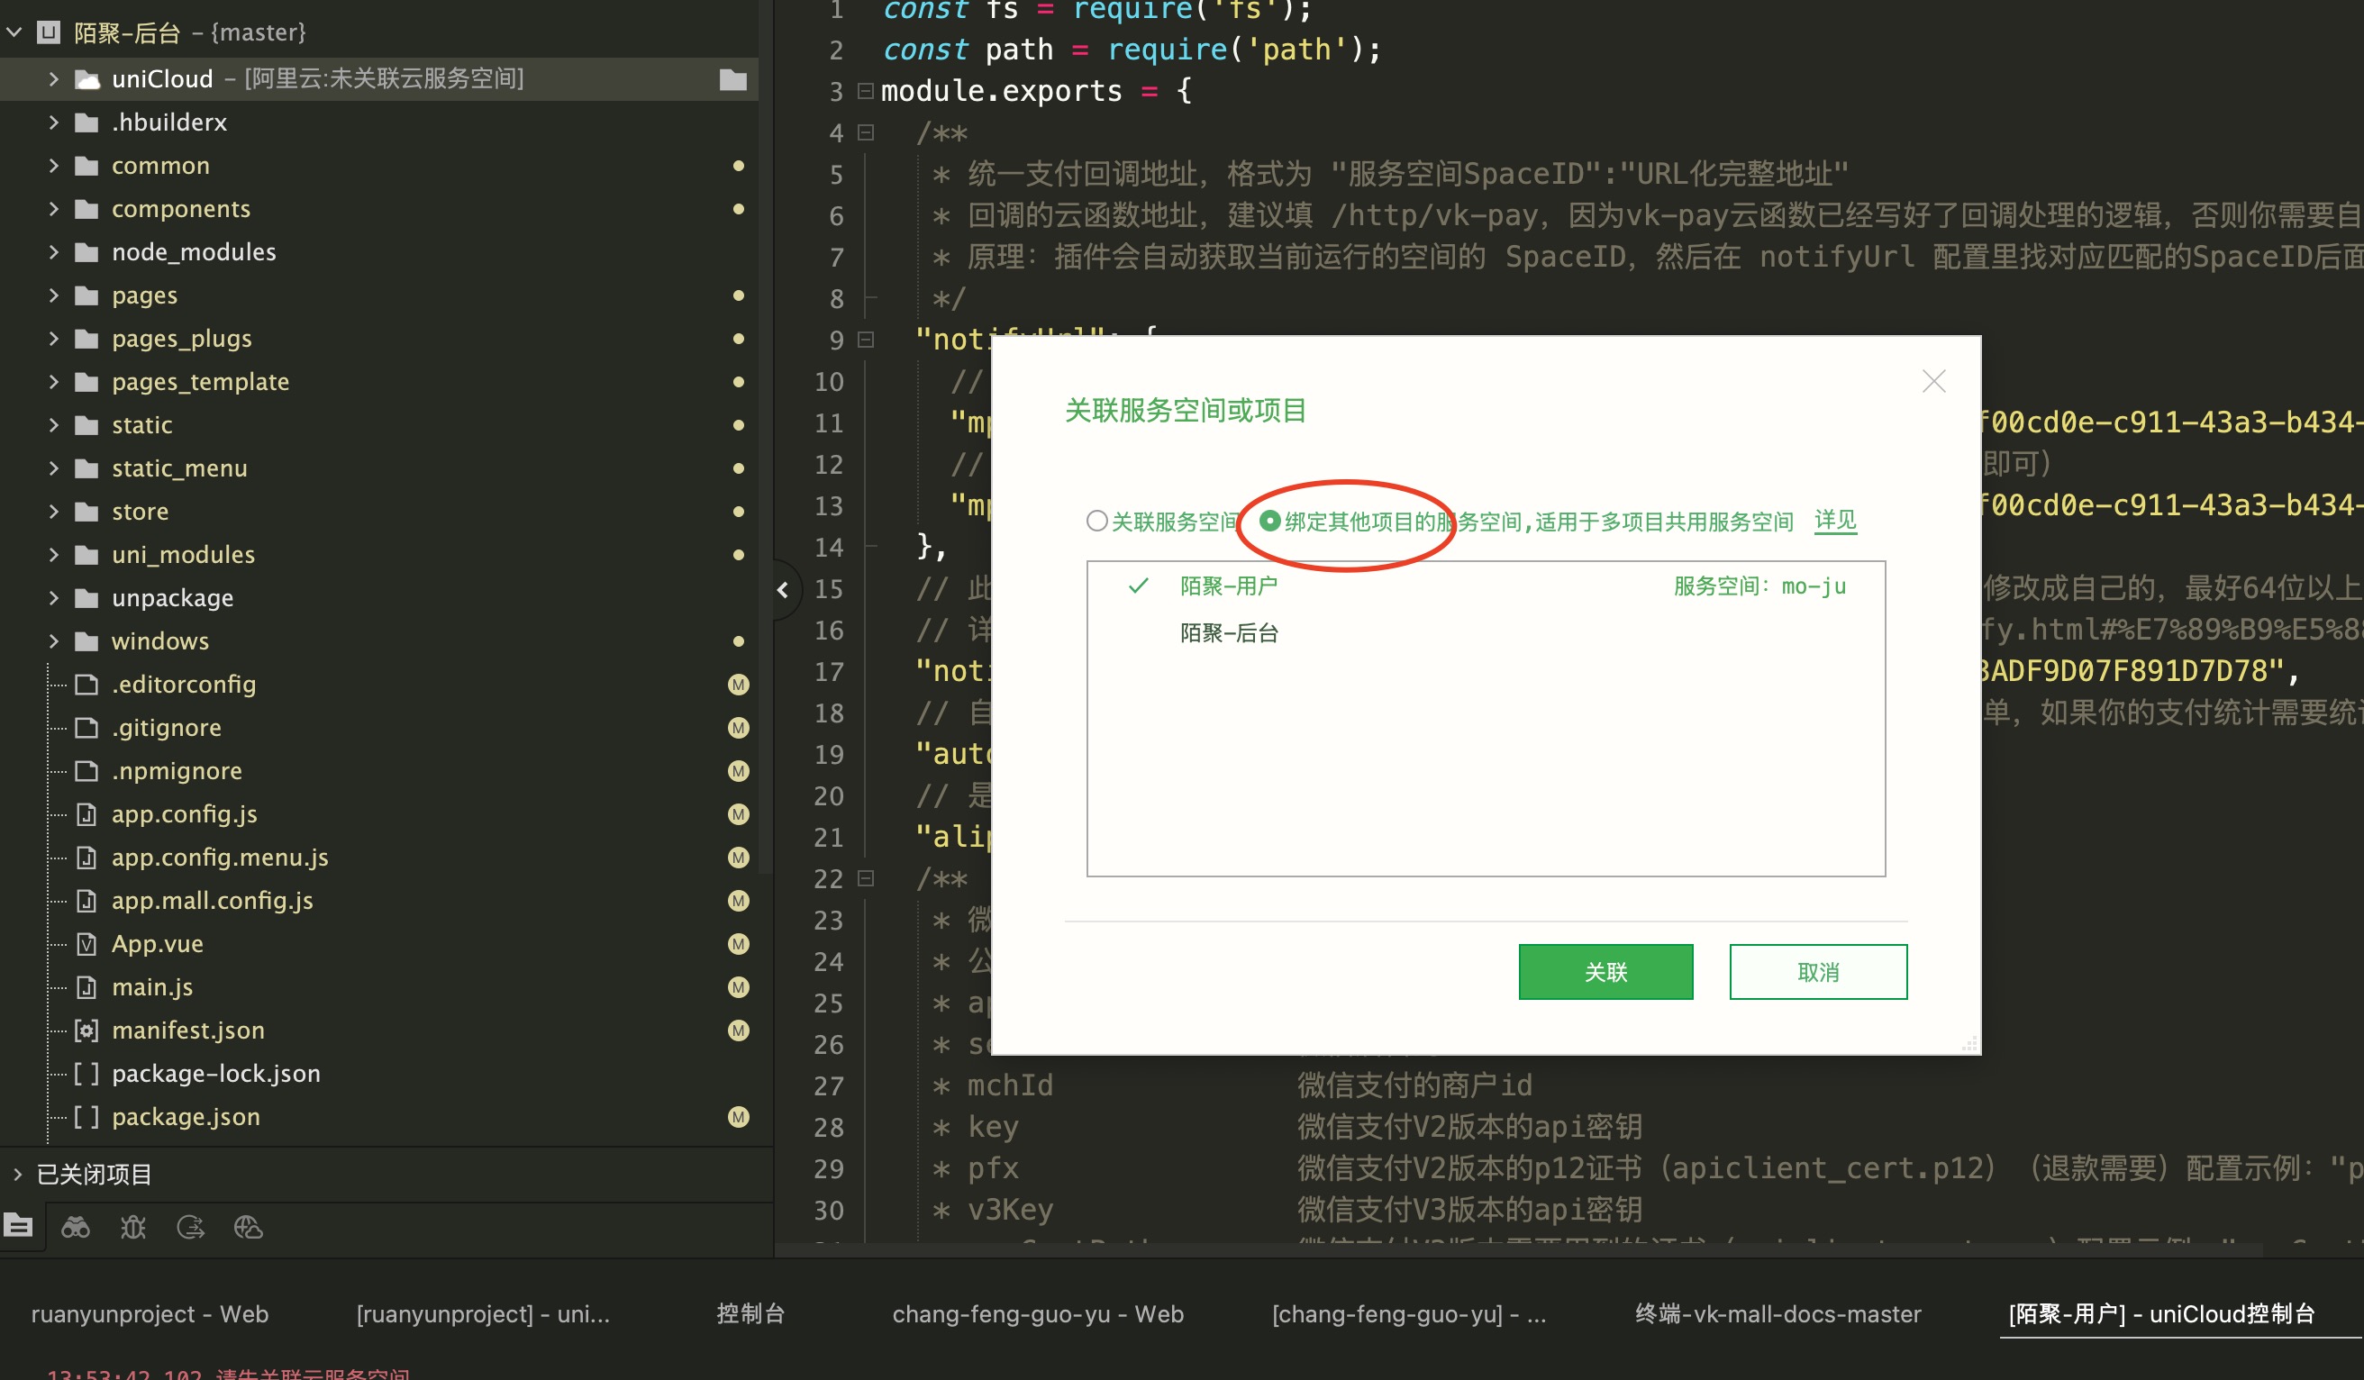The image size is (2364, 1380).
Task: Select the 关联服务空间 radio option
Action: 1096,521
